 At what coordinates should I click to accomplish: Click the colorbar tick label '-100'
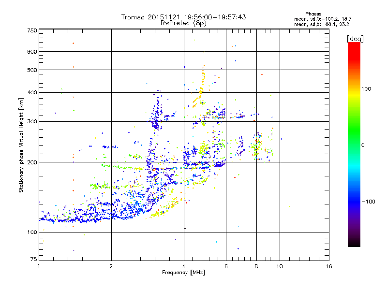[x=368, y=202]
